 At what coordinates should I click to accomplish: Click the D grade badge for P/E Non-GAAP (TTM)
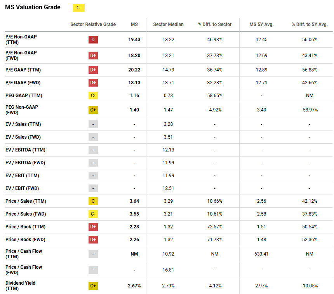click(x=93, y=40)
